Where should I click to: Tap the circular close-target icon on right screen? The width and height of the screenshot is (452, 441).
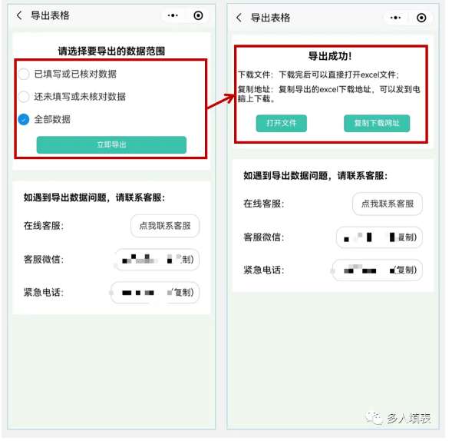(x=421, y=18)
